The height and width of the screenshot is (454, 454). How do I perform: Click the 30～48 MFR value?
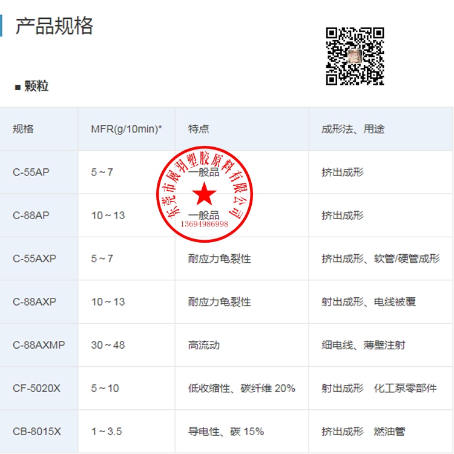tap(108, 345)
